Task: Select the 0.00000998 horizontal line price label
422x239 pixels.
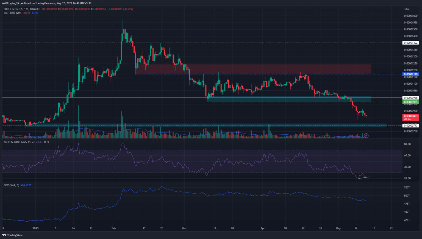Action: click(x=410, y=98)
